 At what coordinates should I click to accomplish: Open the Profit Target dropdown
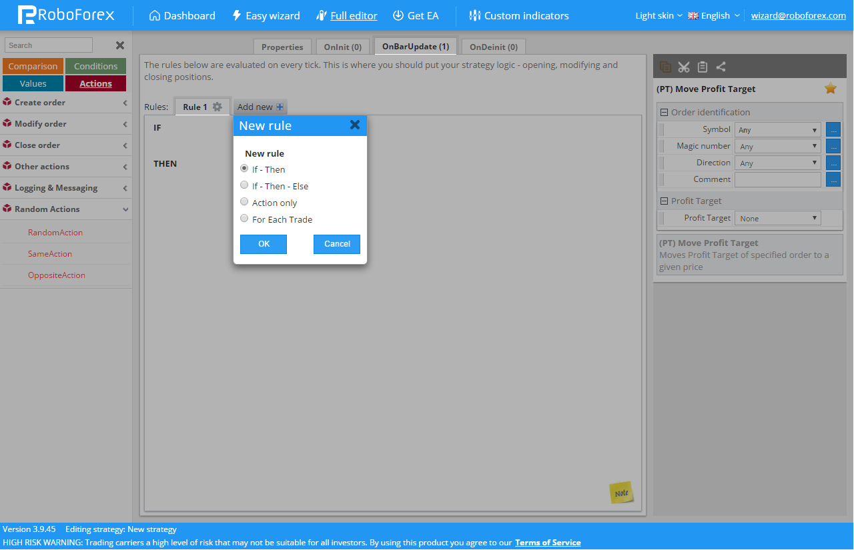pos(777,218)
